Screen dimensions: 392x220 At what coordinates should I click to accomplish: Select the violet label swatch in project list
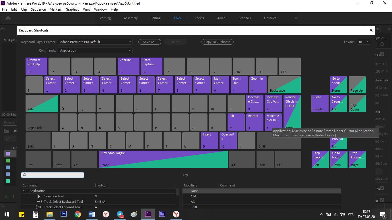click(8, 154)
